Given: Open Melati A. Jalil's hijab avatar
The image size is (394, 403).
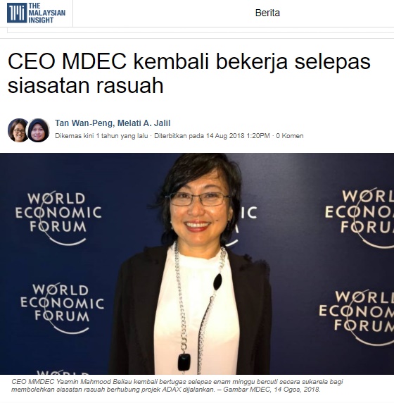Looking at the screenshot, I should pyautogui.click(x=39, y=130).
